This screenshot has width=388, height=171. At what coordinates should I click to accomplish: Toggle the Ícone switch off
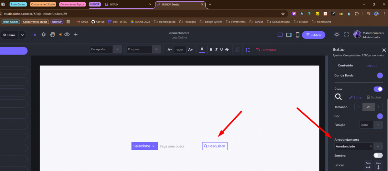click(x=378, y=89)
